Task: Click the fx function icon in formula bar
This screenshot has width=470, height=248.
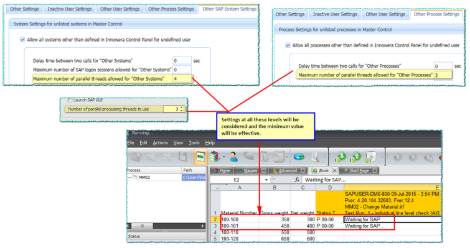Action: point(297,180)
